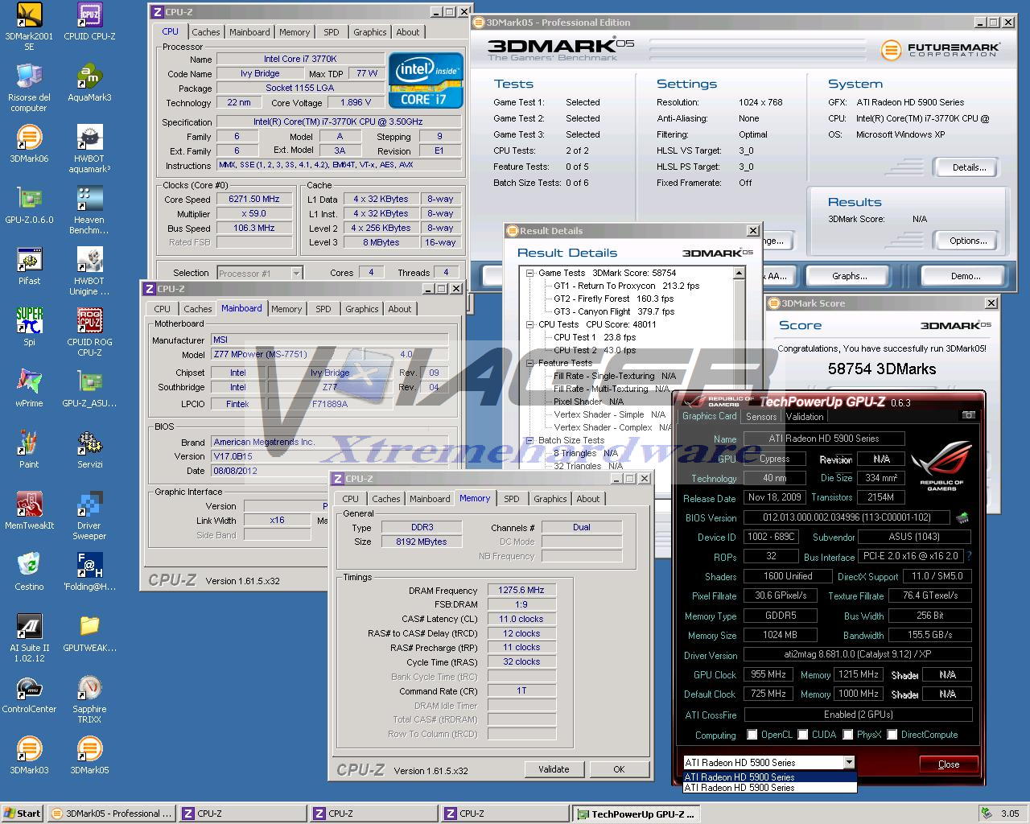This screenshot has height=824, width=1030.
Task: Launch the Driver Sweeper shortcut
Action: point(89,505)
